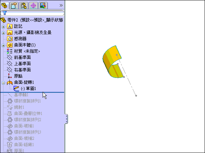Show more manager tabs via double chevron

[61, 5]
